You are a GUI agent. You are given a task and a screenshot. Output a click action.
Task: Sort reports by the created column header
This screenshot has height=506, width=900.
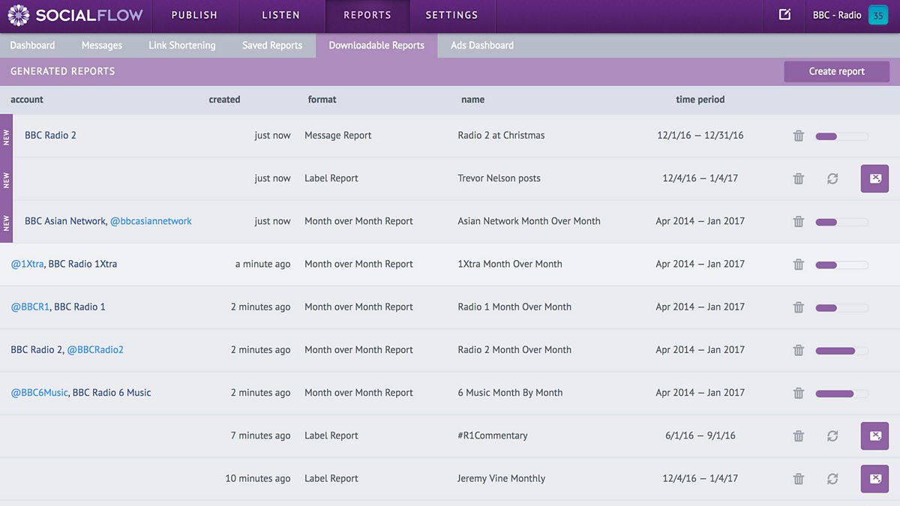pyautogui.click(x=224, y=99)
